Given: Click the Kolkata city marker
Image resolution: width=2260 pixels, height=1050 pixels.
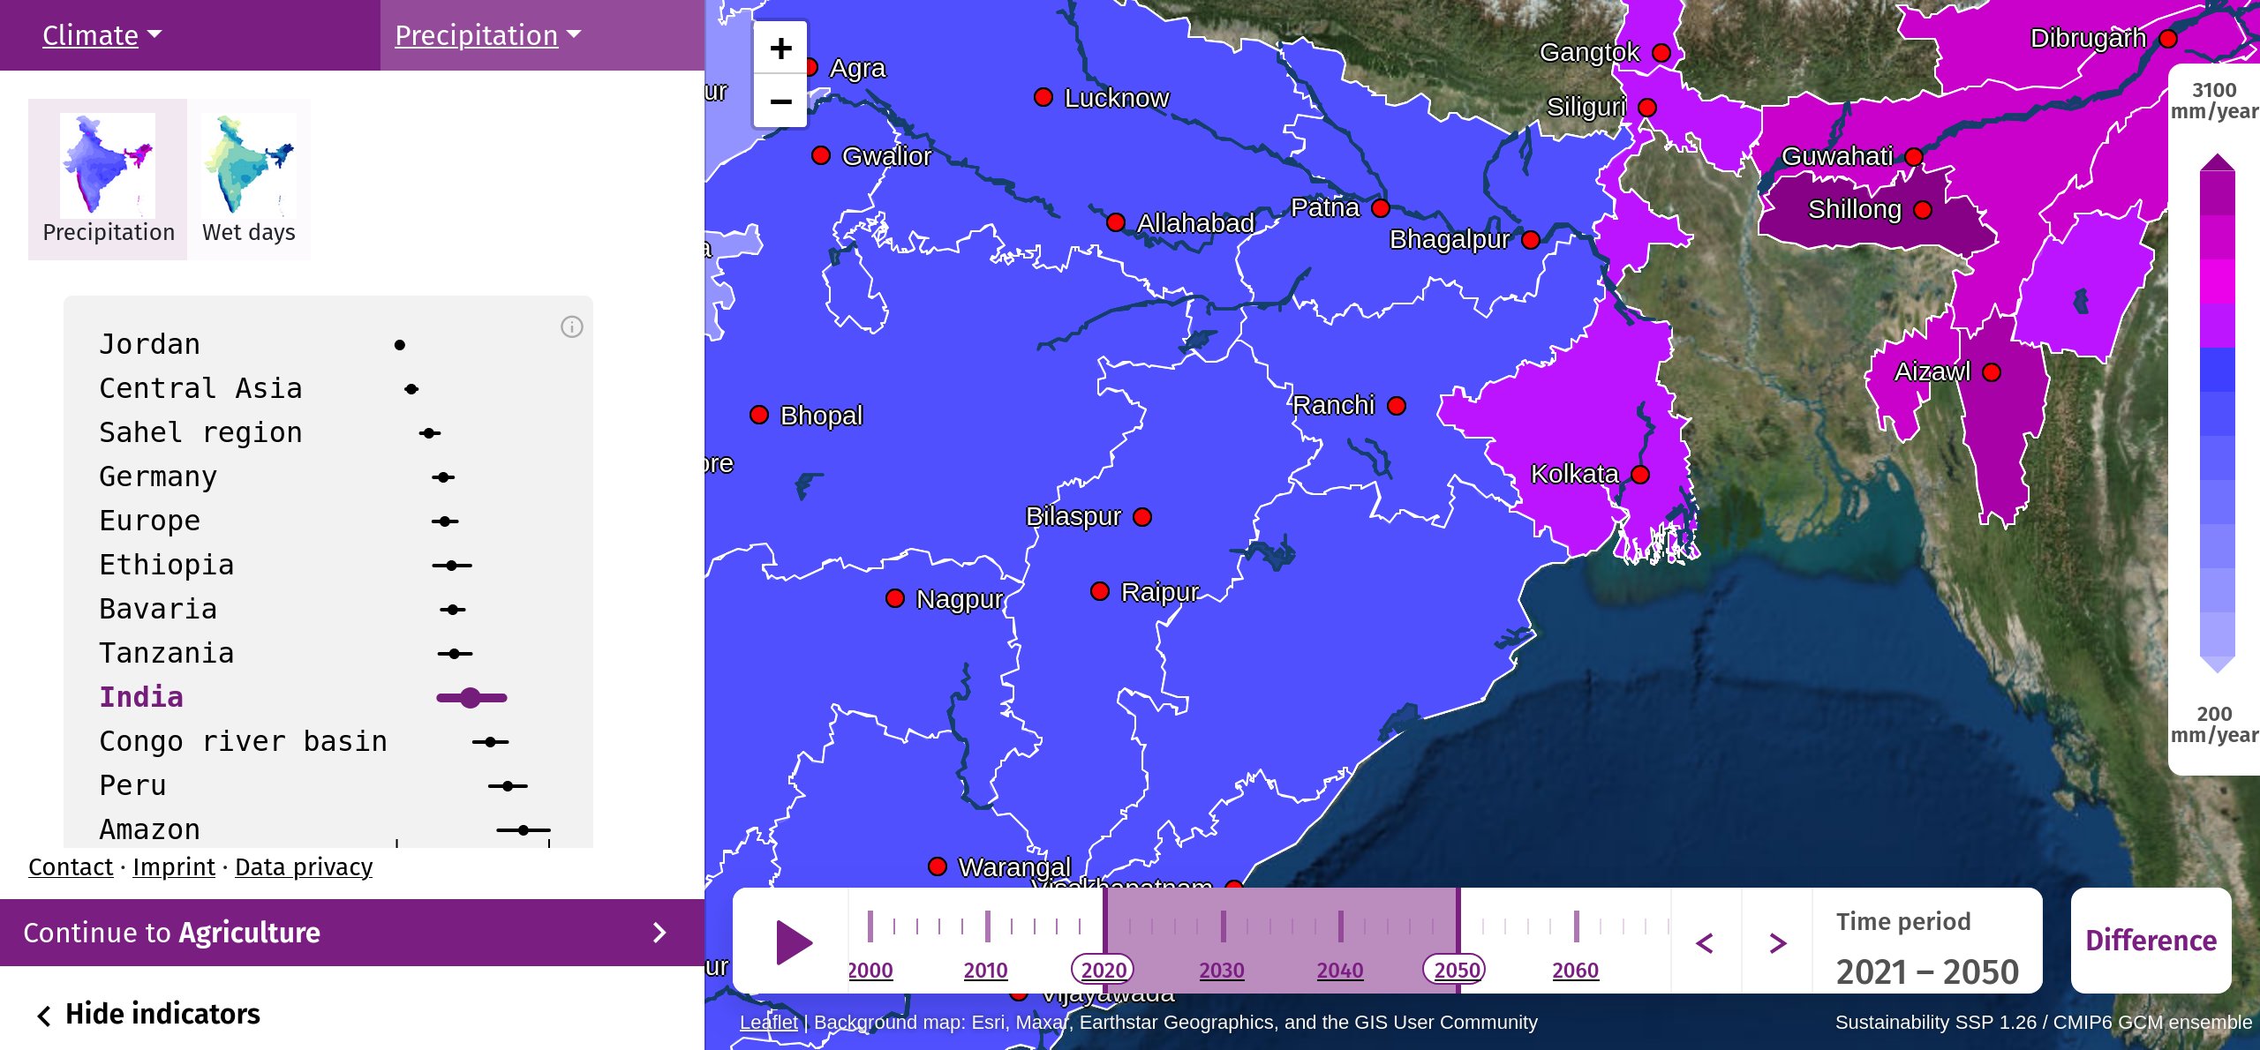Looking at the screenshot, I should pos(1640,475).
